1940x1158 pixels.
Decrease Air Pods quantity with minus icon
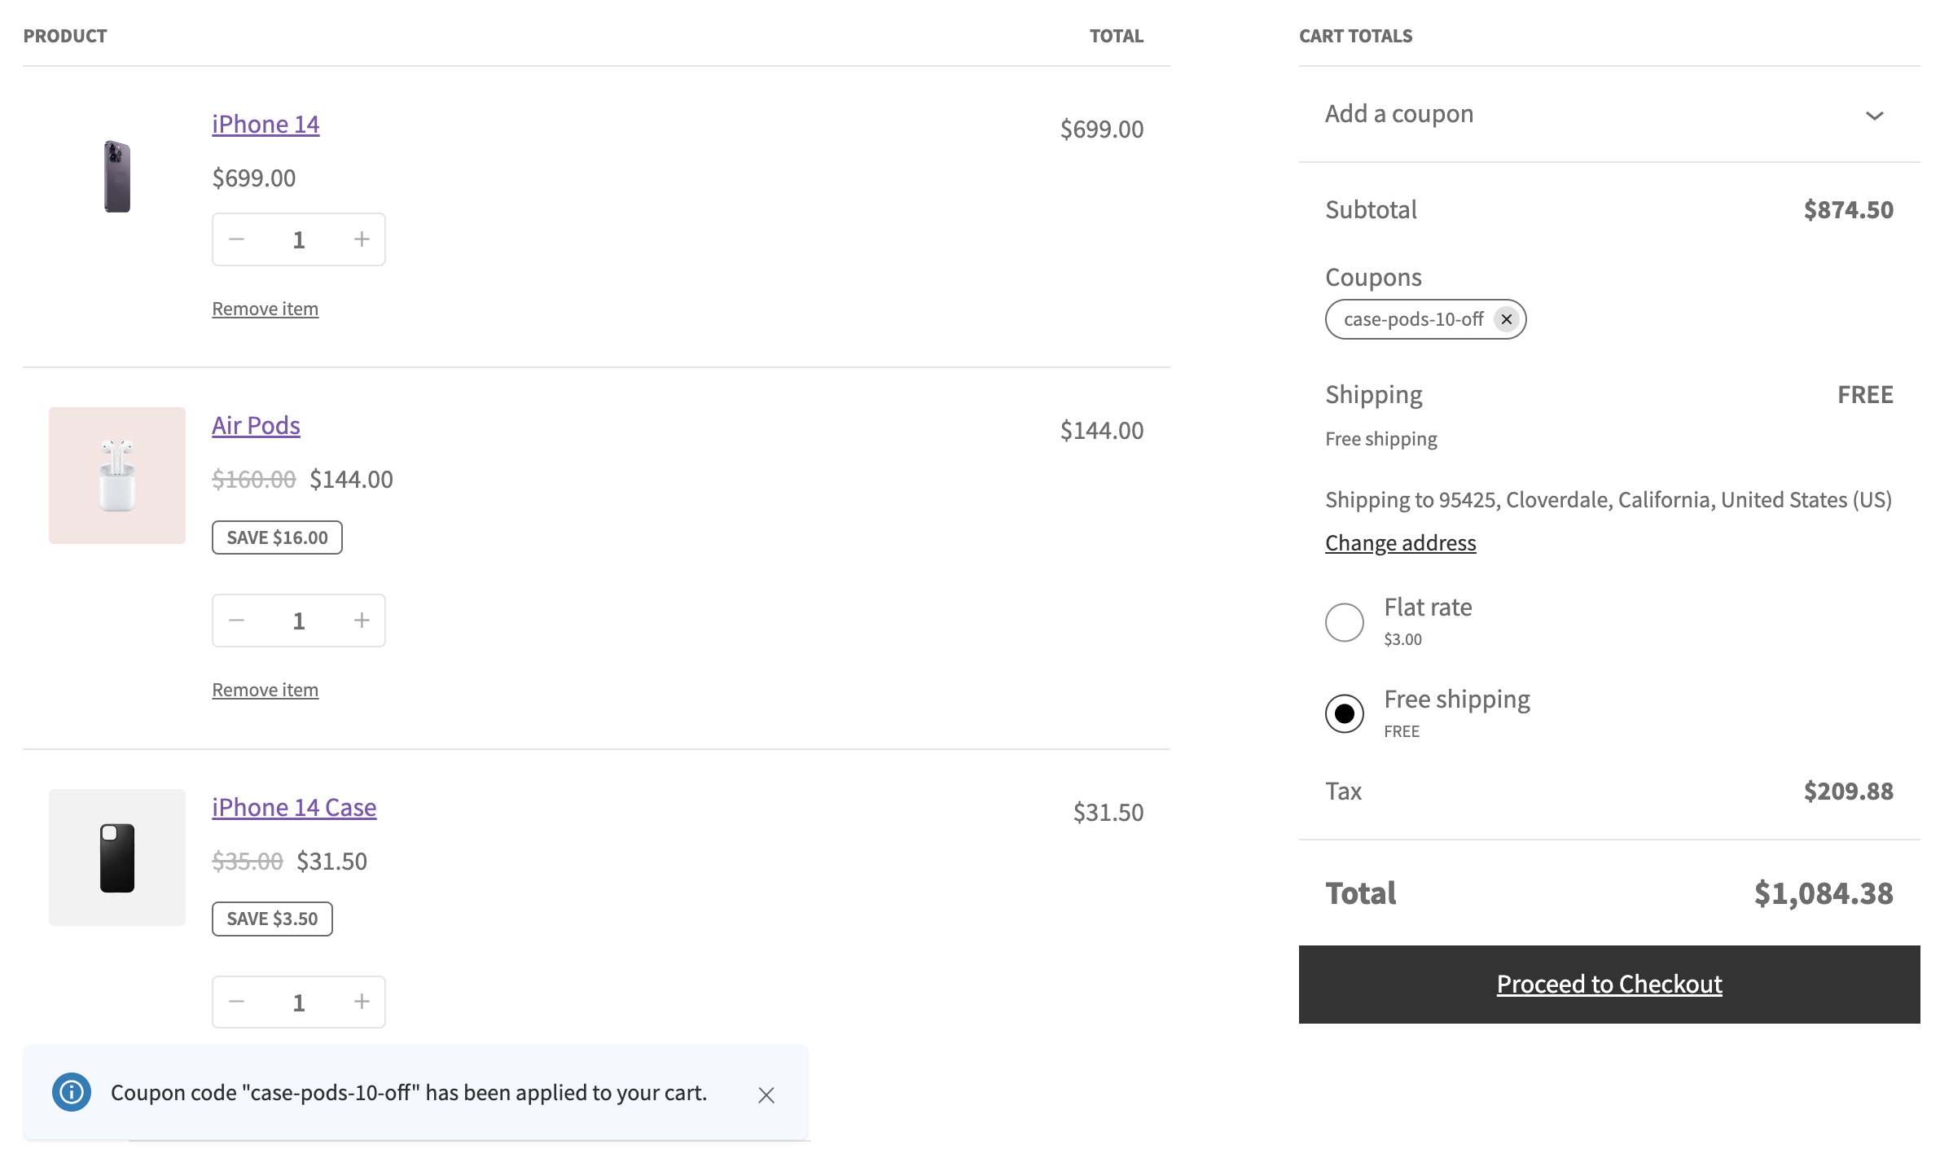(x=237, y=620)
